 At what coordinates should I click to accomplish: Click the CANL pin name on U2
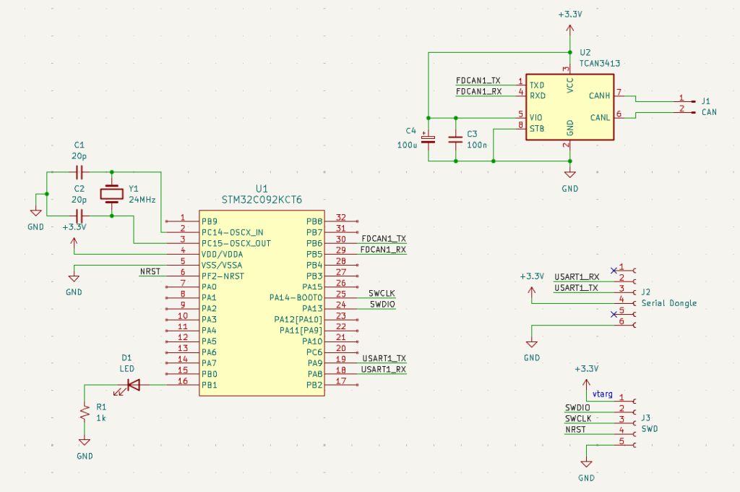tap(601, 118)
